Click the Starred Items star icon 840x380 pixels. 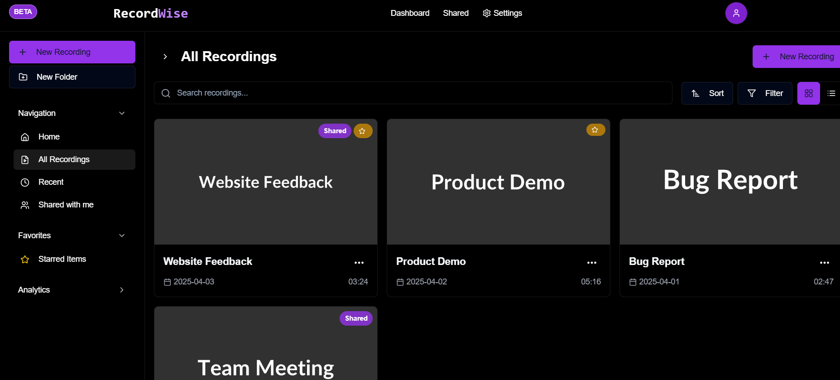click(25, 260)
